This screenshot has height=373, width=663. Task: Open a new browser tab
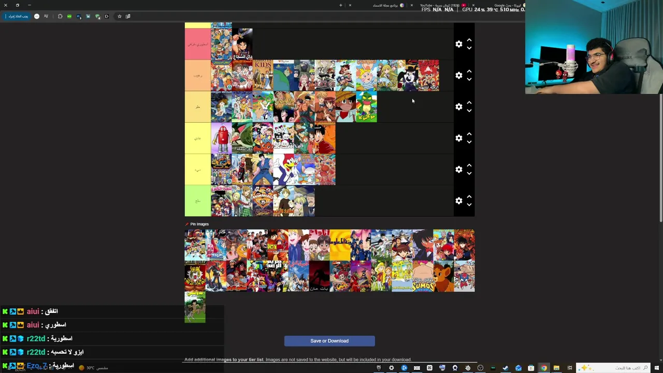[x=341, y=5]
